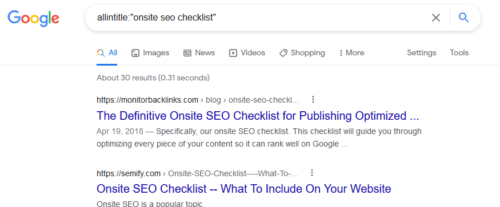Expand the More options menu
This screenshot has height=207, width=500.
coord(352,53)
